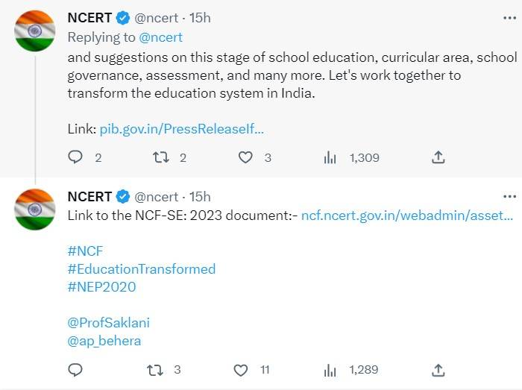Open more options on second tweet

(x=509, y=196)
